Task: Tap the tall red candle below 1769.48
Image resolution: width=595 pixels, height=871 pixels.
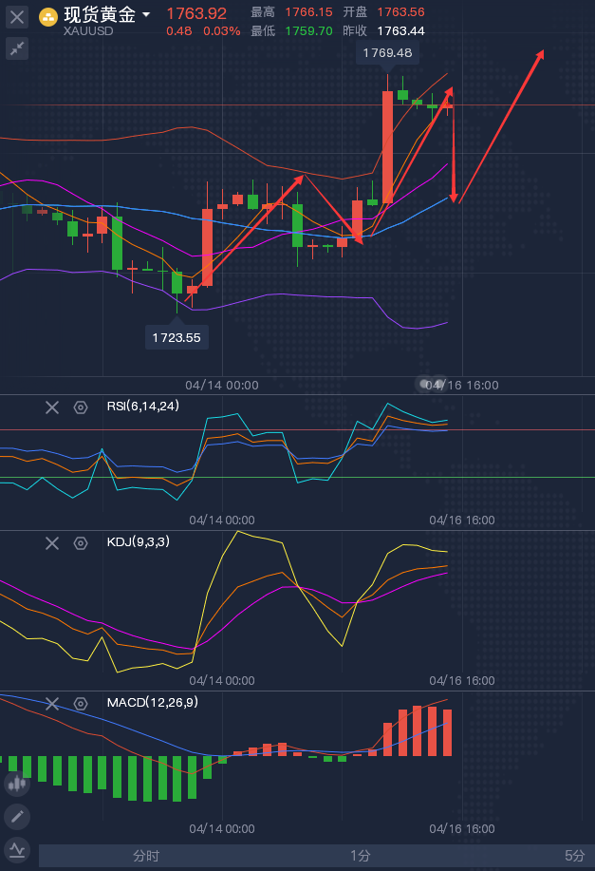Action: 387,146
